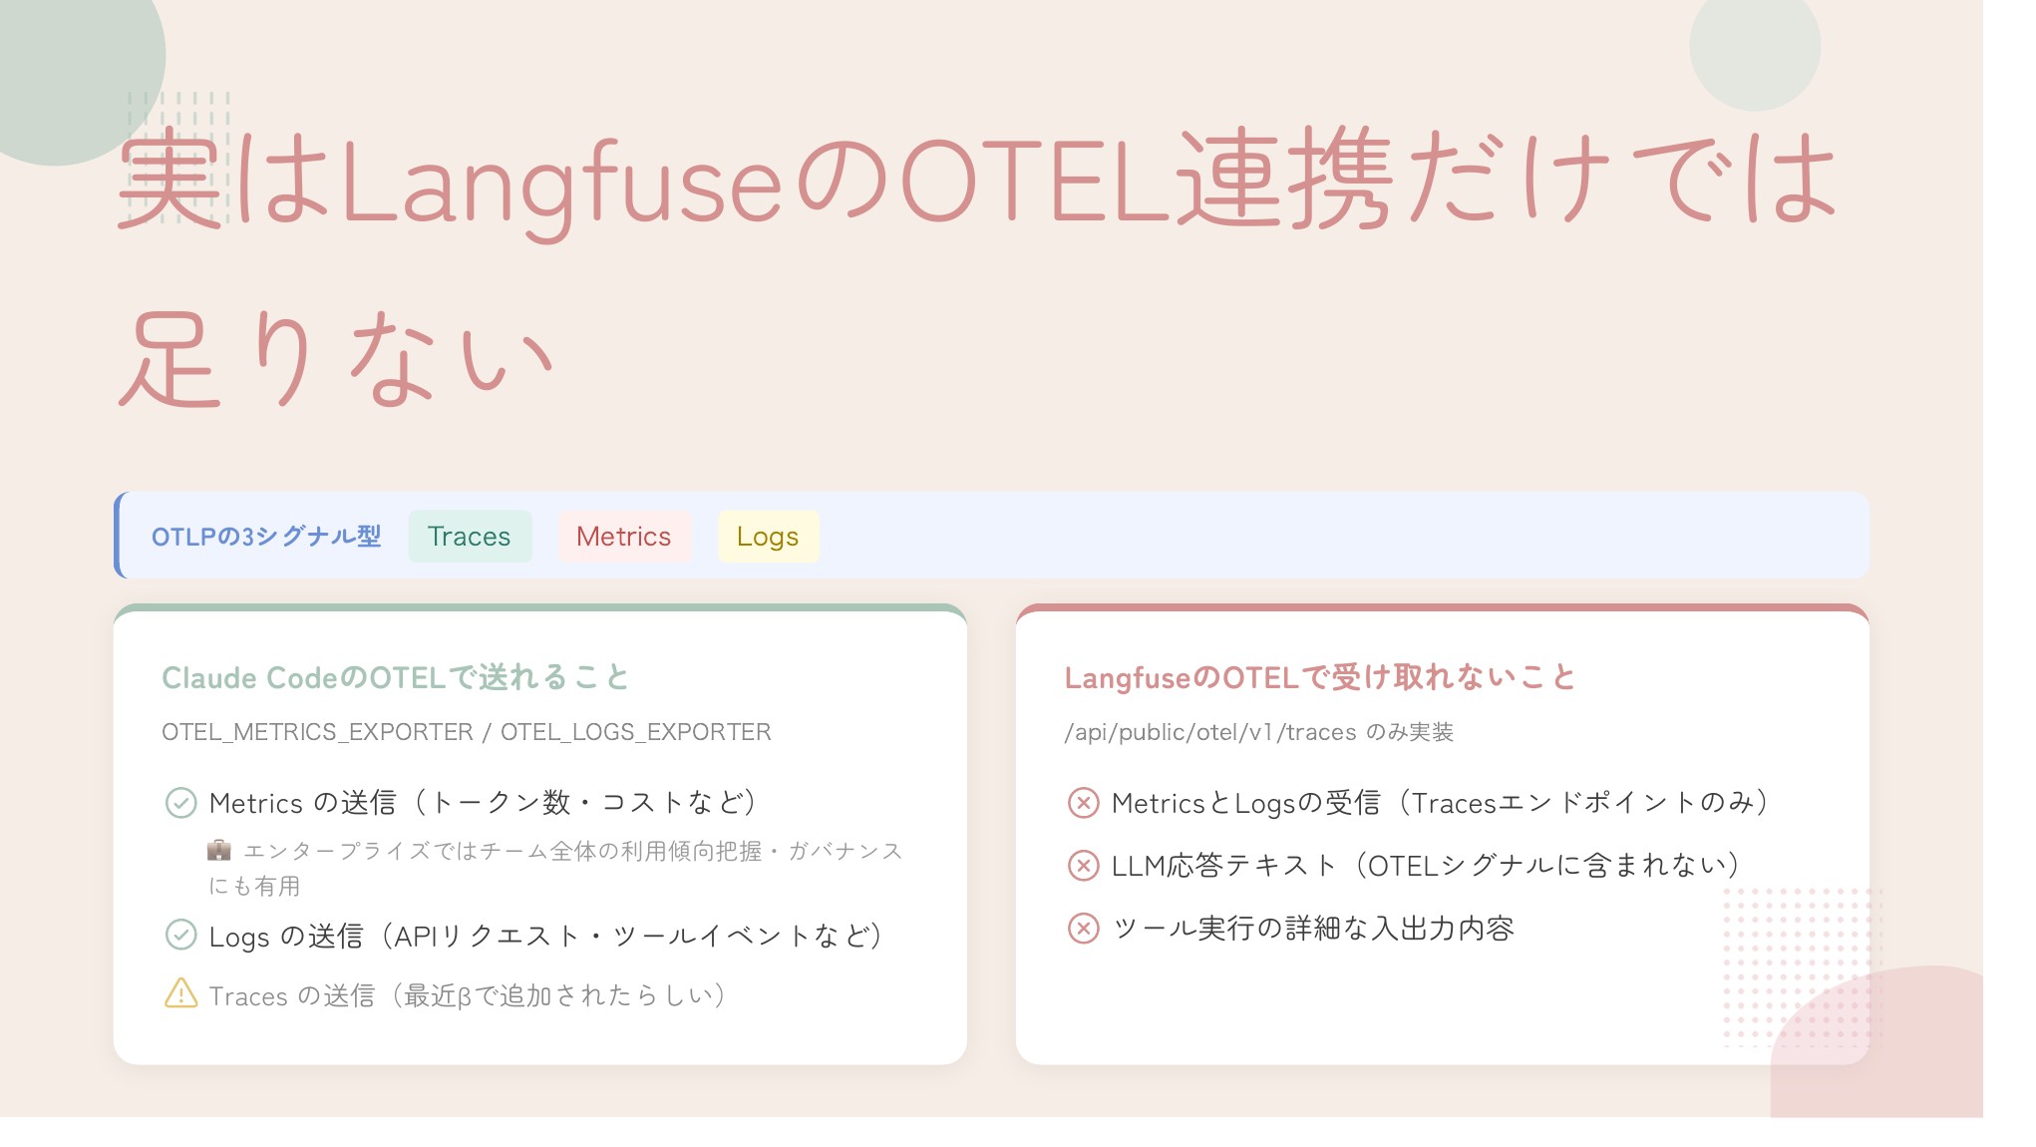
Task: Select the pink Metrics tag
Action: (624, 537)
